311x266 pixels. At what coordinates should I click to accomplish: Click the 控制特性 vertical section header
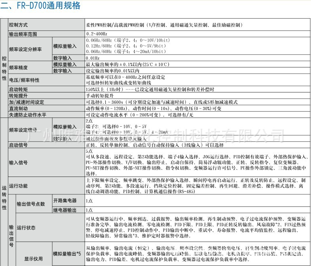pos(4,68)
